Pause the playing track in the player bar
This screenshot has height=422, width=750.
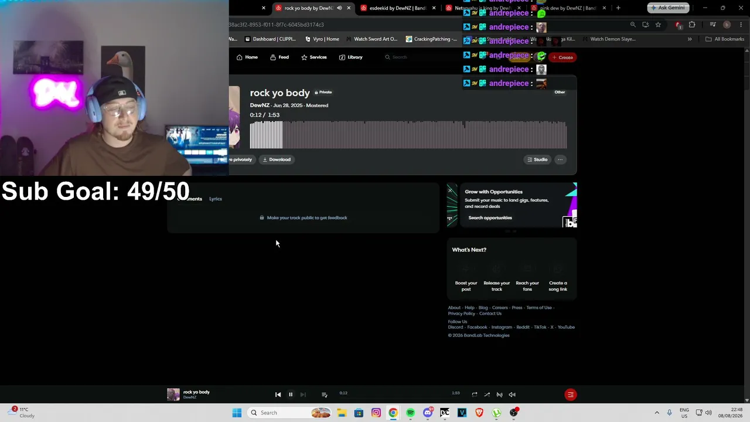(290, 394)
